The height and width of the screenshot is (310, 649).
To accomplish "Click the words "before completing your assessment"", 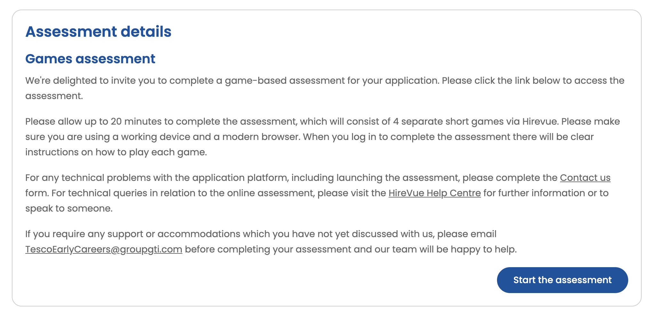I will coord(268,249).
